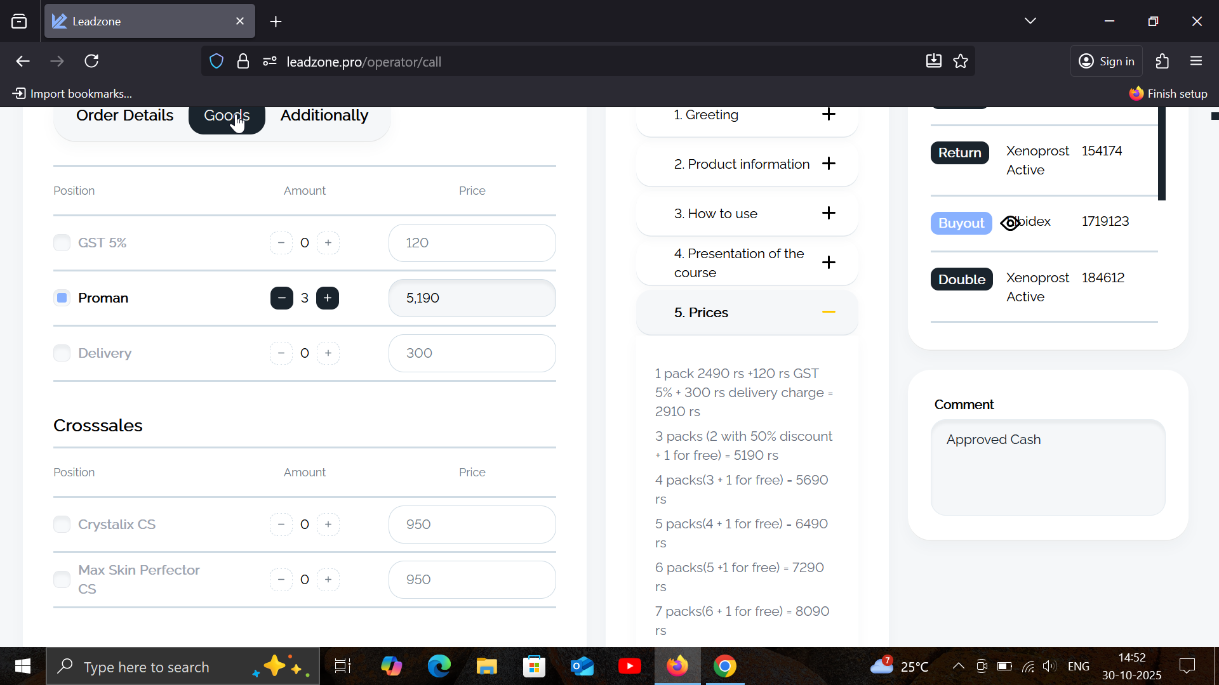Increase Delivery amount with plus
The width and height of the screenshot is (1219, 685).
tap(328, 353)
